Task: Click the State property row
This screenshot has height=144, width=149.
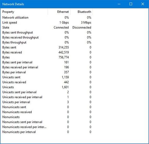Action: [47, 27]
